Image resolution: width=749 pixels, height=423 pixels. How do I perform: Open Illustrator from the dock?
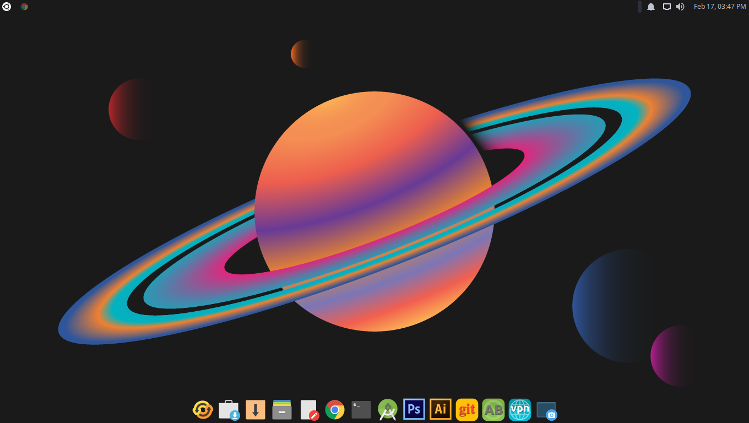point(441,410)
